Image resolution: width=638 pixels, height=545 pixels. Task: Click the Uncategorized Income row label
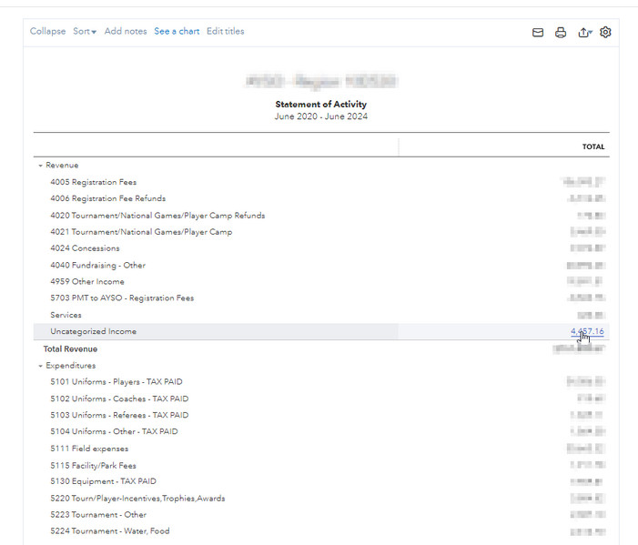[x=93, y=332]
